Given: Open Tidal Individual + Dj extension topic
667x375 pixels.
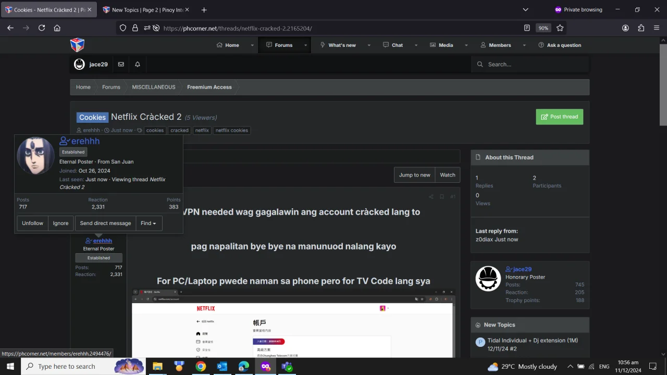Looking at the screenshot, I should click(x=533, y=344).
